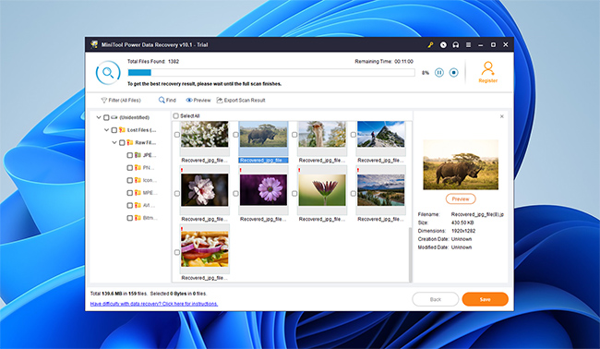Check the Lost Files checkbox
This screenshot has width=600, height=349.
[x=114, y=130]
